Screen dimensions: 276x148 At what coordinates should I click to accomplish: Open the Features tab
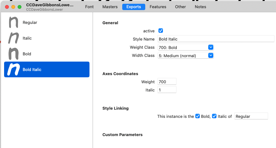[x=158, y=7]
